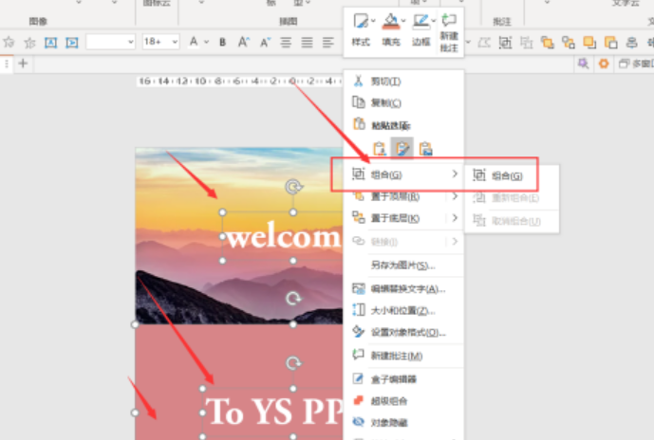Expand the 置于底层(K) send to back arrow
The image size is (654, 440).
tap(455, 218)
